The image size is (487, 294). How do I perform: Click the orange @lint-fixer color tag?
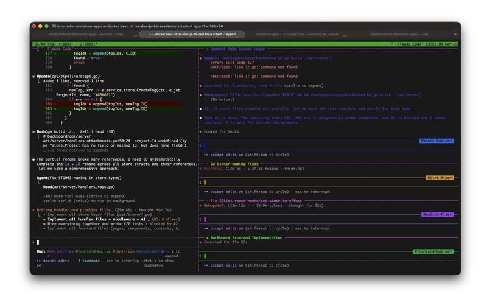click(x=440, y=178)
